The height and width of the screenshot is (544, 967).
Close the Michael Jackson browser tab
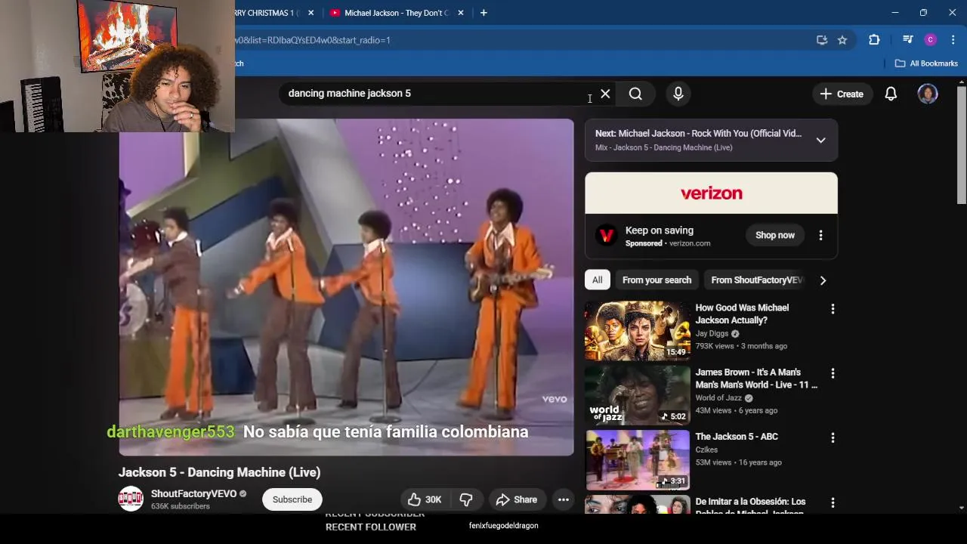pos(461,13)
